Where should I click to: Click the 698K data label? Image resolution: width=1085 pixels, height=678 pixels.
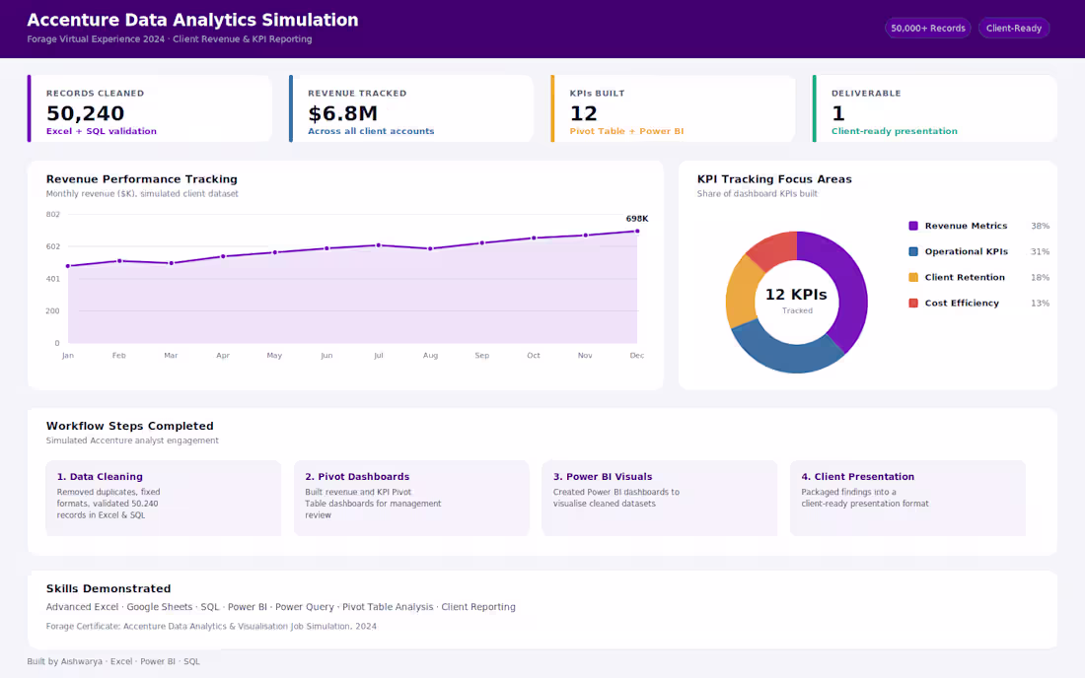click(x=636, y=219)
